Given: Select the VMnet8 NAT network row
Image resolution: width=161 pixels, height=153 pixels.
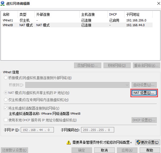Looking at the screenshot, I should pyautogui.click(x=77, y=25).
